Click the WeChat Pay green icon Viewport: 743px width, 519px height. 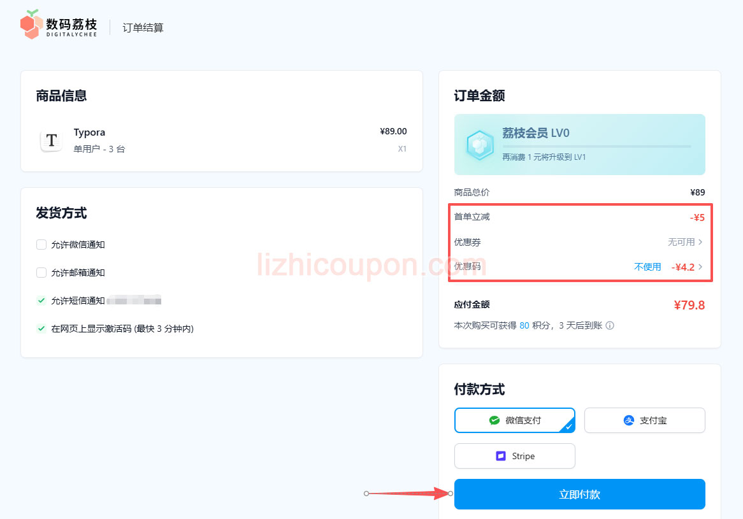coord(494,420)
